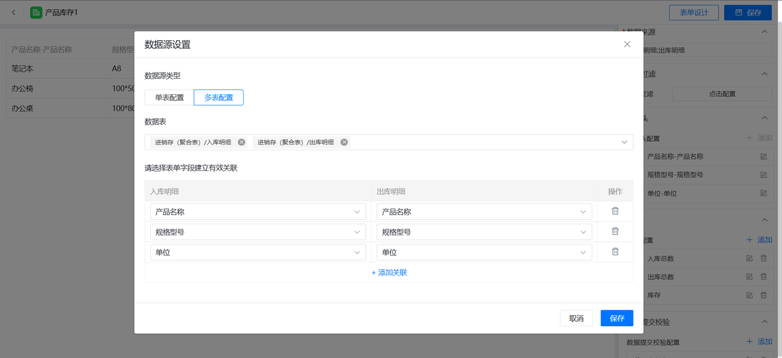This screenshot has width=782, height=358.
Task: Expand the 数据表 multi-select dropdown arrow
Action: click(624, 142)
